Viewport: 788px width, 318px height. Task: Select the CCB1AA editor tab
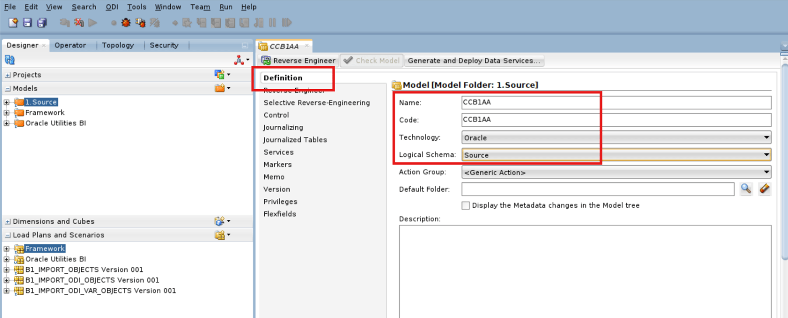pyautogui.click(x=284, y=46)
